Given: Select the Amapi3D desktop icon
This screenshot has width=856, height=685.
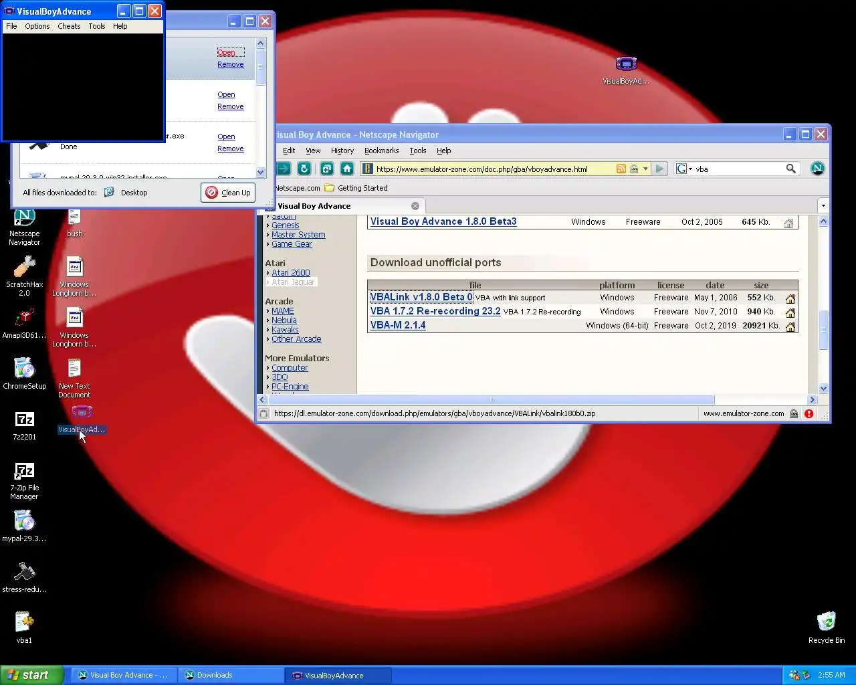Looking at the screenshot, I should tap(25, 324).
